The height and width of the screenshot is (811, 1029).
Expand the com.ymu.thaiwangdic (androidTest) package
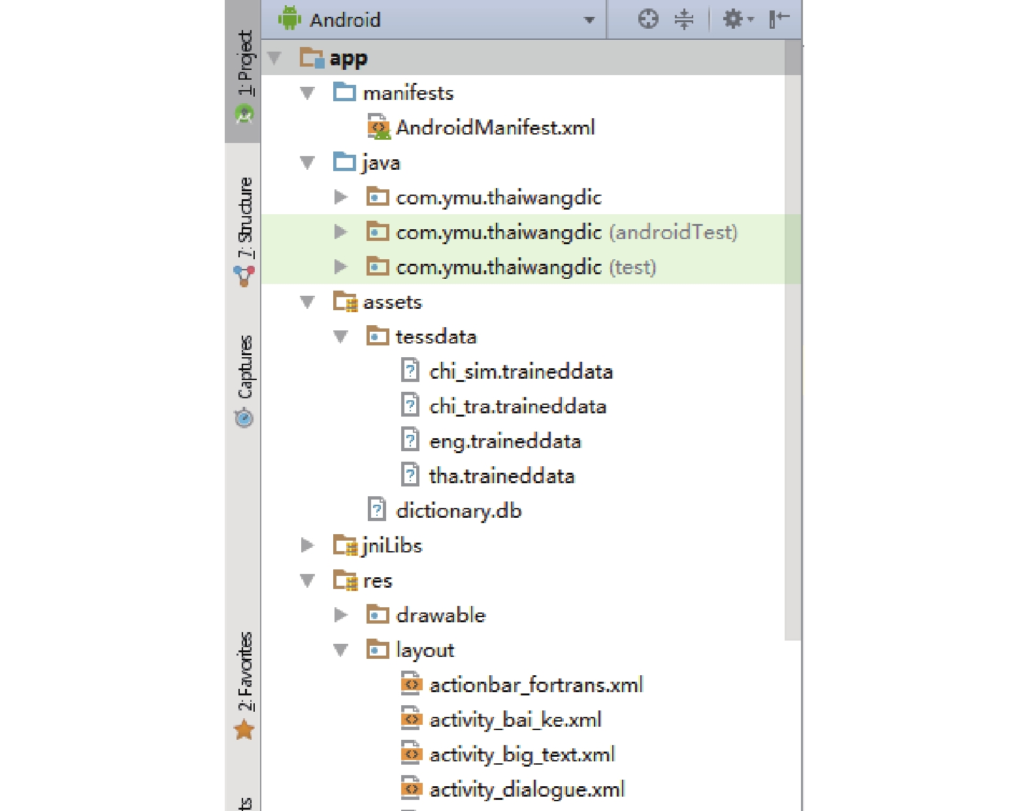[x=340, y=232]
